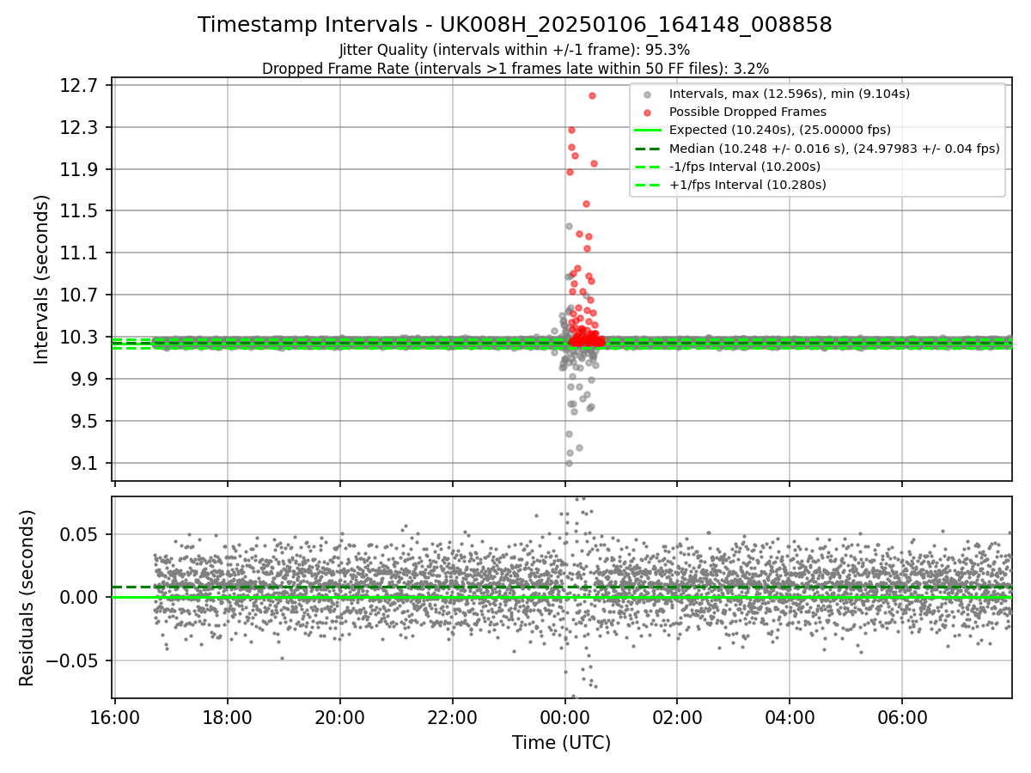Screen dimensions: 1031x773
Task: Click the dark green dashed sample beside 'Median' legend
Action: pos(648,149)
